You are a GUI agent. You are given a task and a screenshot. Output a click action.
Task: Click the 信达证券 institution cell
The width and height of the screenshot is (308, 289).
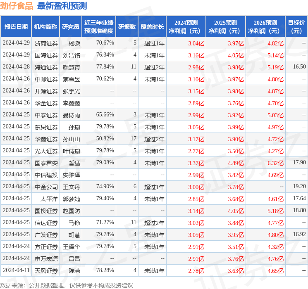click(x=46, y=223)
